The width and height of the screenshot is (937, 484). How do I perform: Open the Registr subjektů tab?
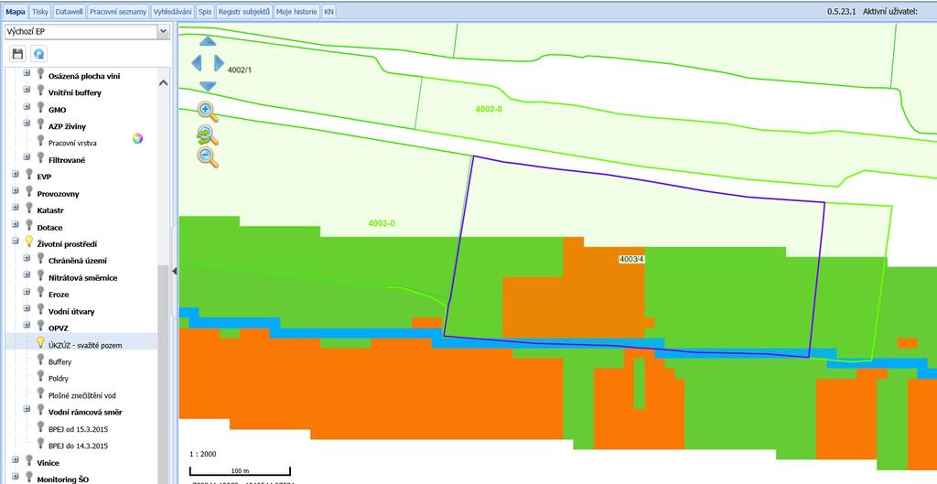[x=243, y=11]
